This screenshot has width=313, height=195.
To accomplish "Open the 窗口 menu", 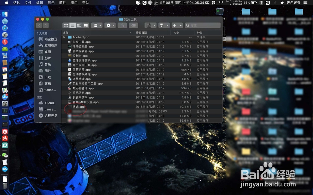I will 74,2.
